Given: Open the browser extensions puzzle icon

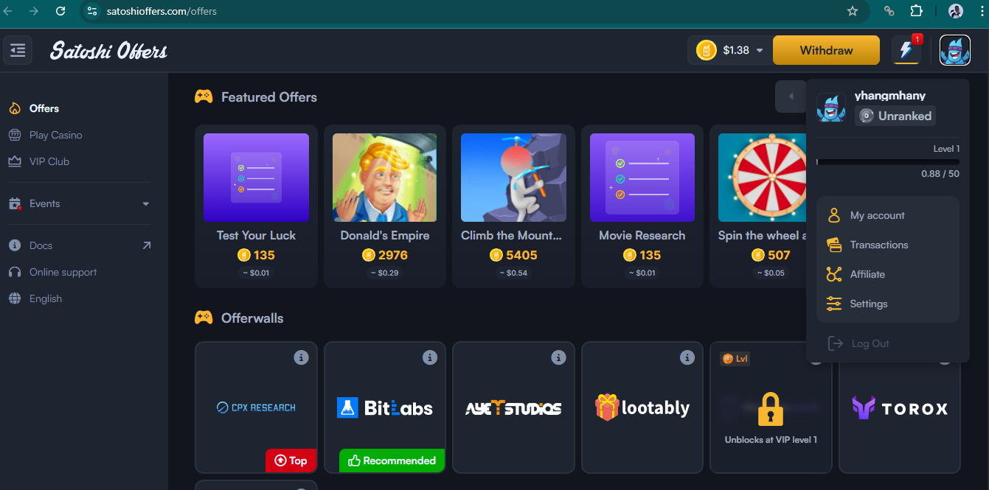Looking at the screenshot, I should 917,11.
